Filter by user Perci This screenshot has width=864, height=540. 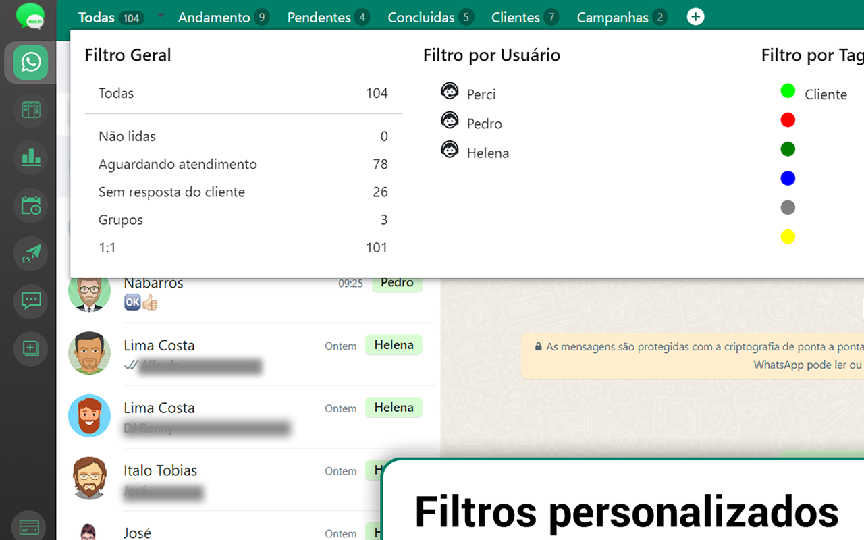pyautogui.click(x=481, y=94)
